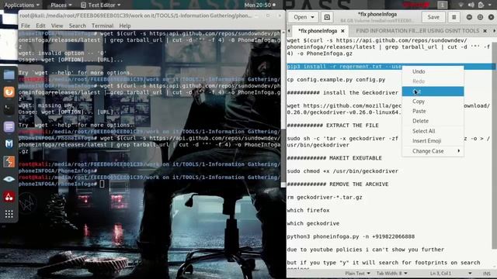Choose Paste in the context menu
The image size is (497, 279).
pyautogui.click(x=433, y=111)
